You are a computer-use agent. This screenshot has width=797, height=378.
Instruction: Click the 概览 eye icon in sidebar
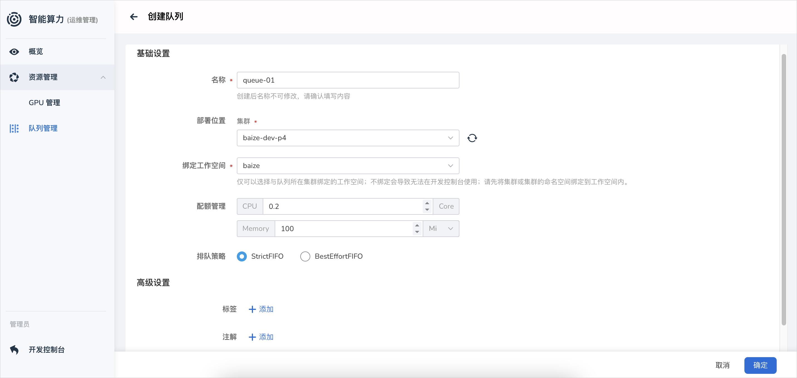point(14,52)
